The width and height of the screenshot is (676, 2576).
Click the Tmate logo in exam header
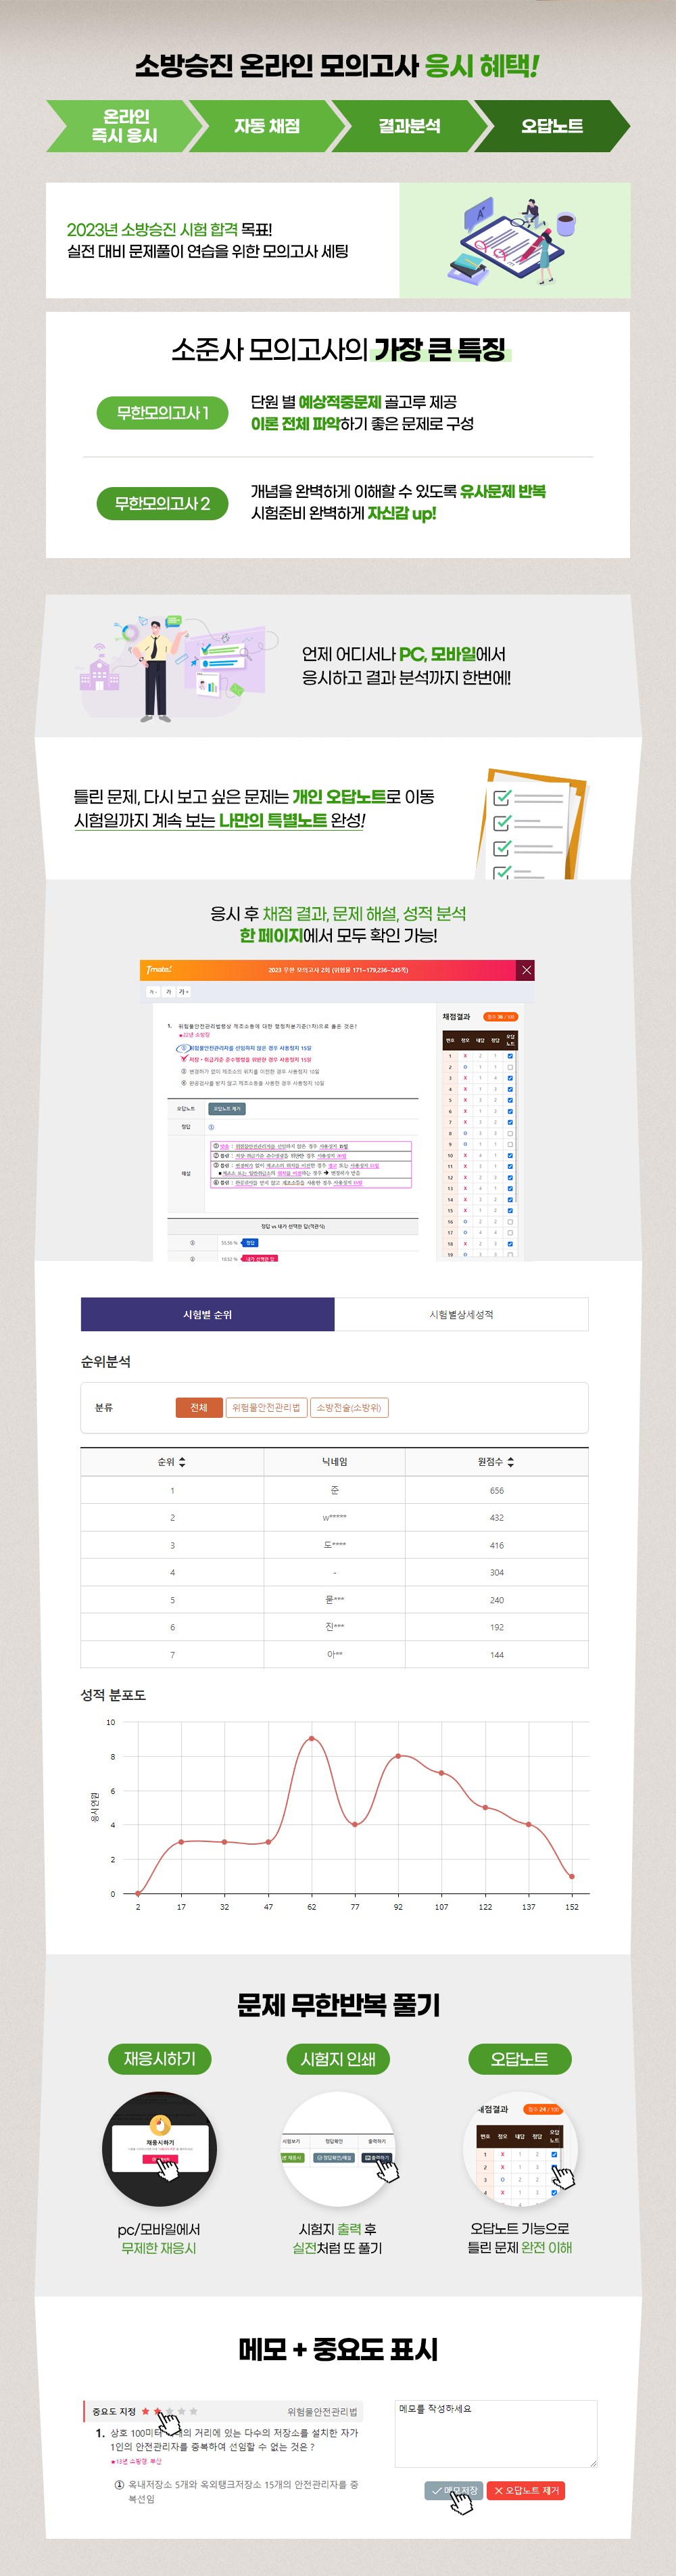point(159,970)
